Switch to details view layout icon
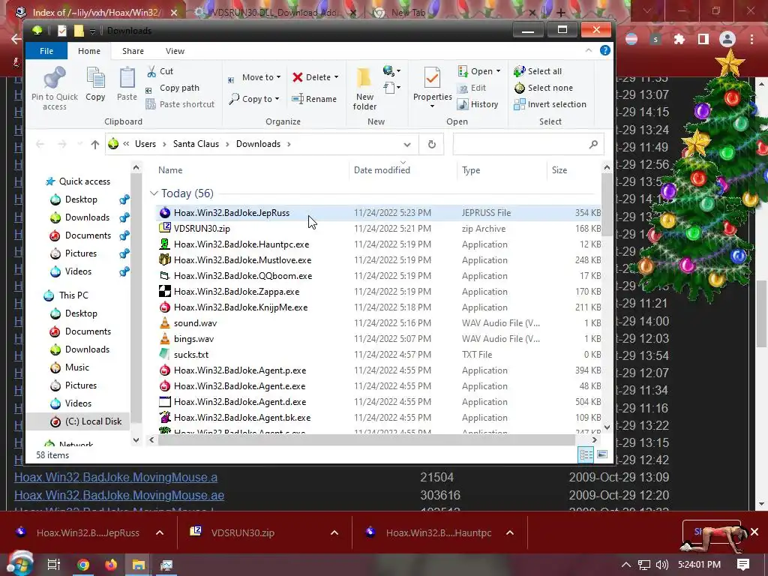768x576 pixels. 586,454
